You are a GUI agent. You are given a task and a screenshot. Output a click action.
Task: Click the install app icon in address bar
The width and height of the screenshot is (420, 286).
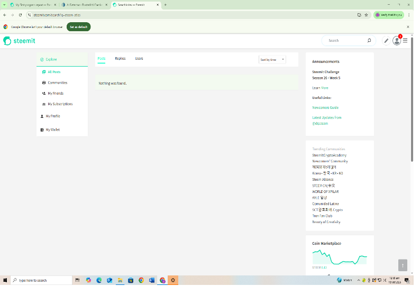tap(359, 15)
